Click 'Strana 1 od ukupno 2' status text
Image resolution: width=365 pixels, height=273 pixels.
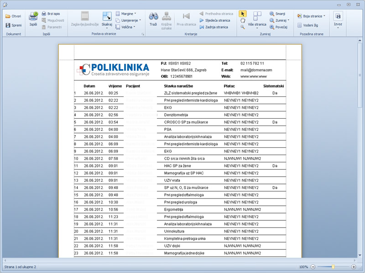20,267
